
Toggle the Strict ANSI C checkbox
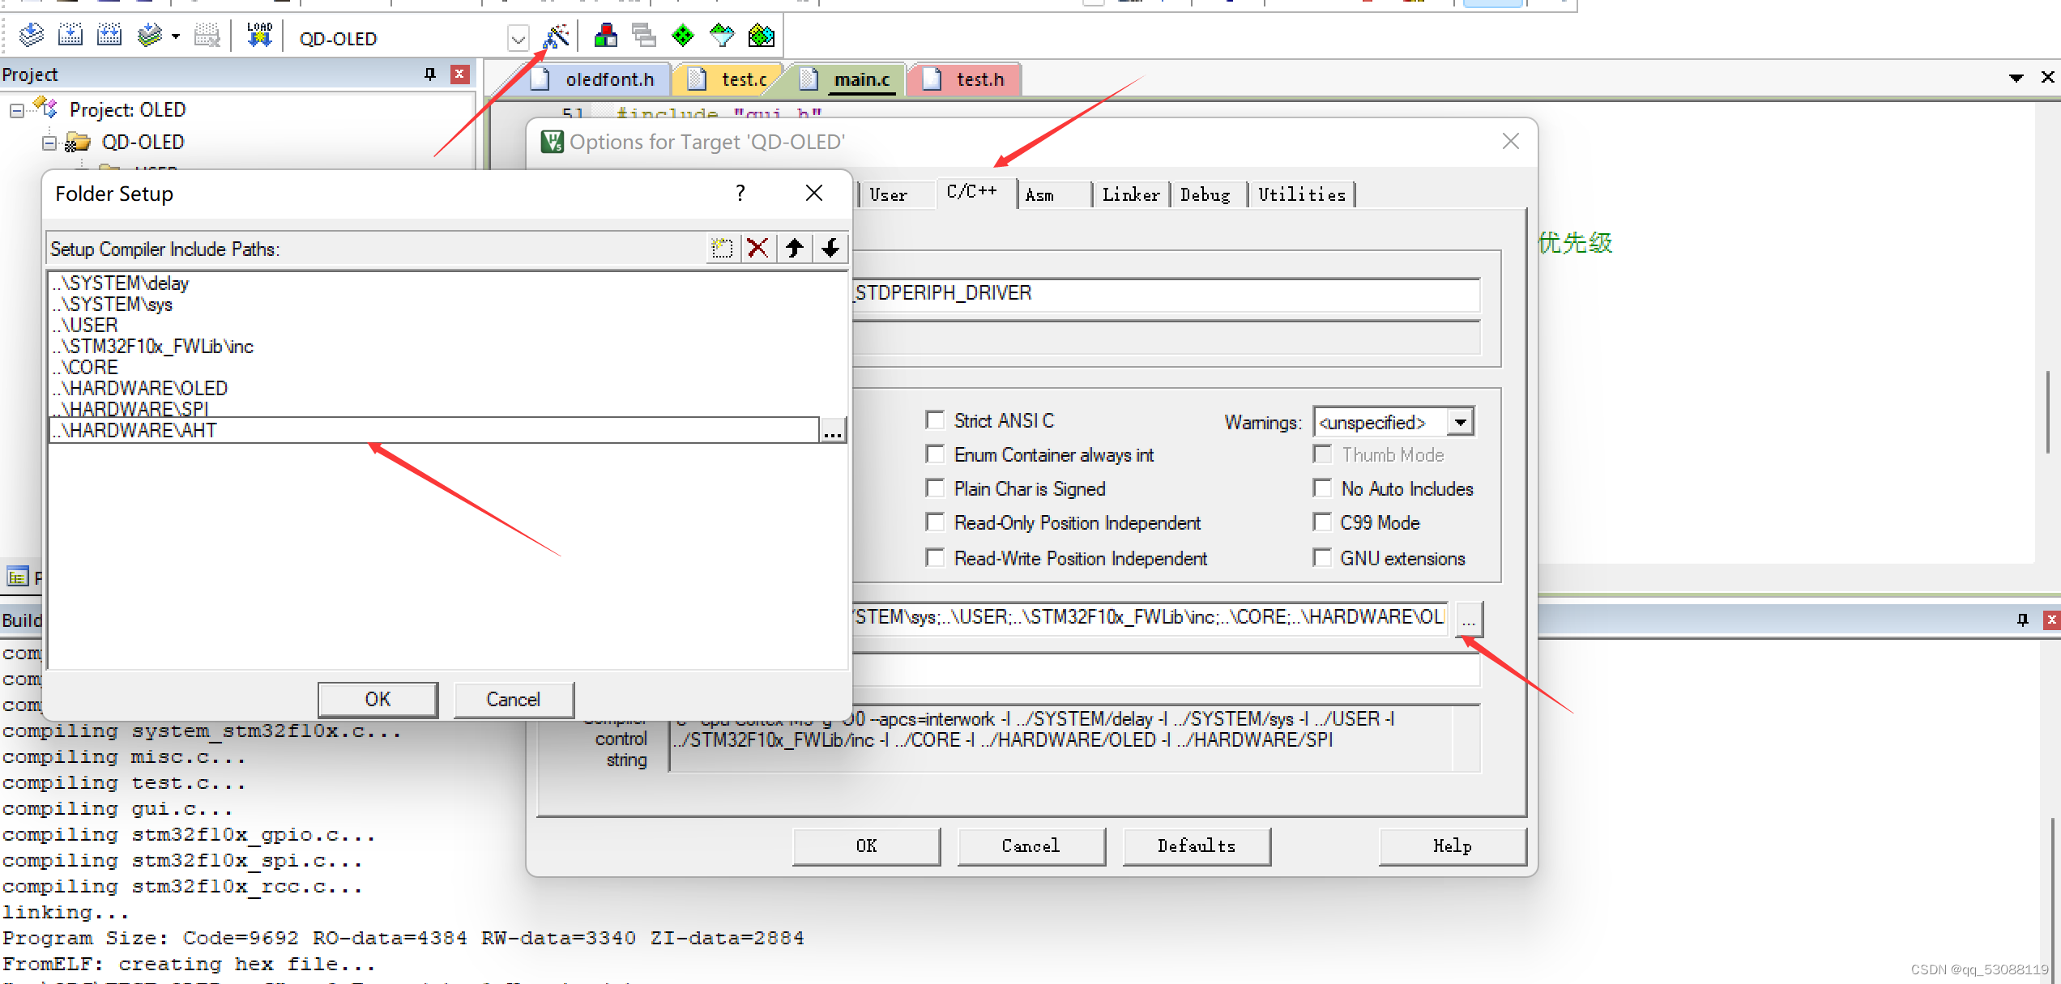pyautogui.click(x=936, y=420)
